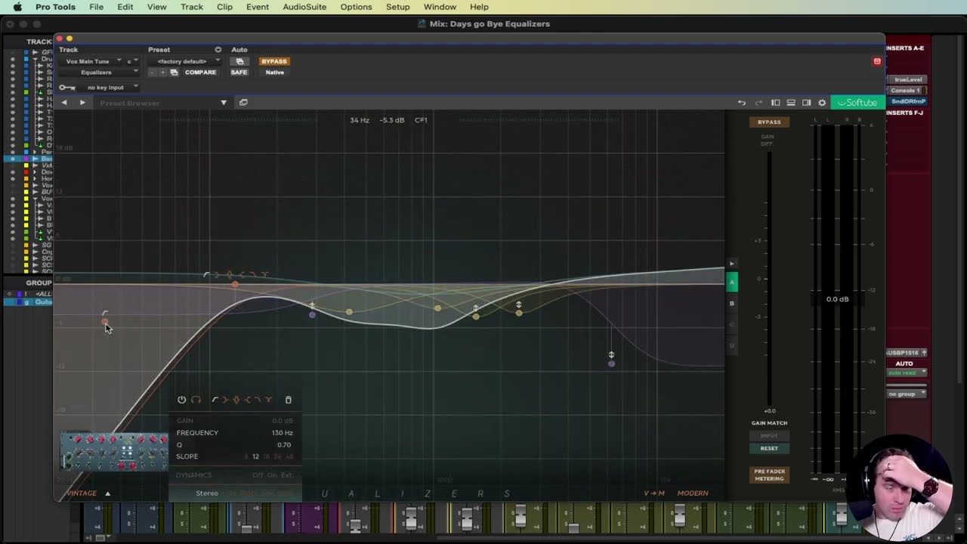Open the AudioSuite menu

click(x=304, y=7)
